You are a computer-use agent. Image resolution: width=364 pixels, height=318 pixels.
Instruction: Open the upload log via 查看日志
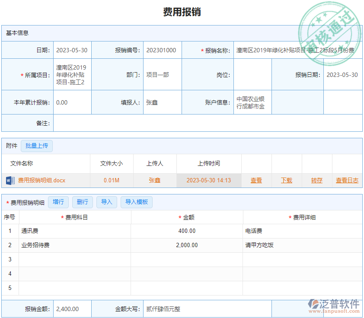pyautogui.click(x=347, y=180)
